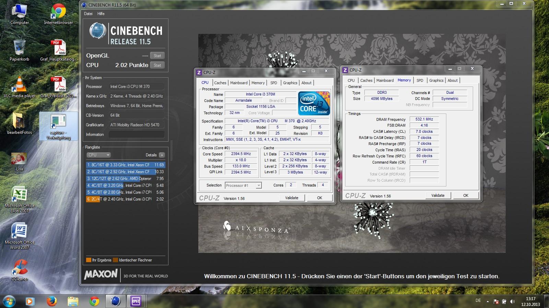Click the Intel Core i3 inside logo
The width and height of the screenshot is (549, 308).
pyautogui.click(x=314, y=103)
